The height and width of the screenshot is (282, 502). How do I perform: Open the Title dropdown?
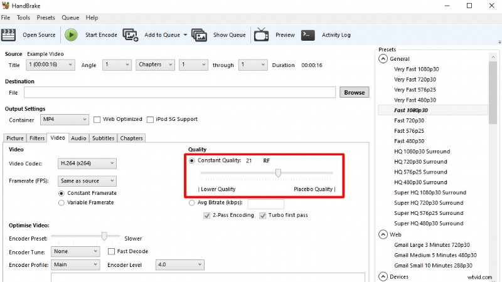tap(50, 65)
